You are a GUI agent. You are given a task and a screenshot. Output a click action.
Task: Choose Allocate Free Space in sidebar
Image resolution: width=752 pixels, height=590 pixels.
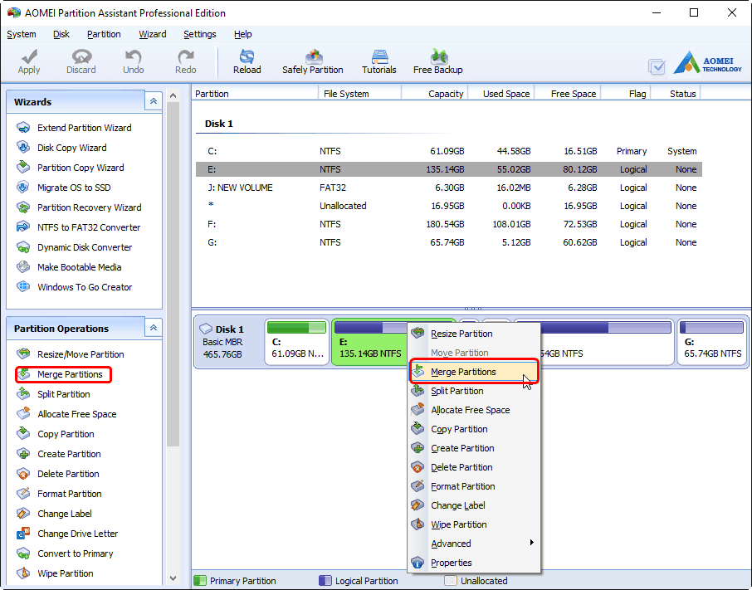66,414
